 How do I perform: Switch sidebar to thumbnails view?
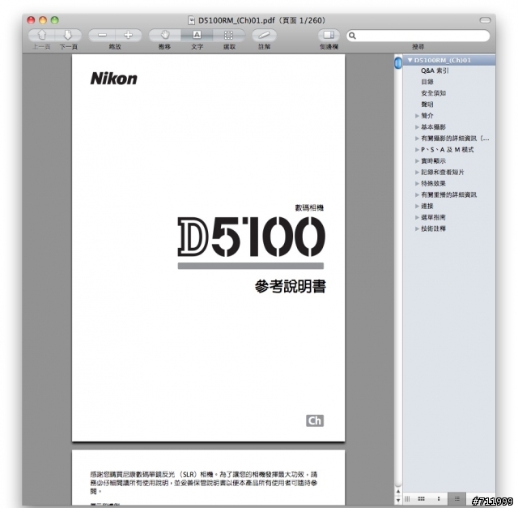click(x=439, y=499)
